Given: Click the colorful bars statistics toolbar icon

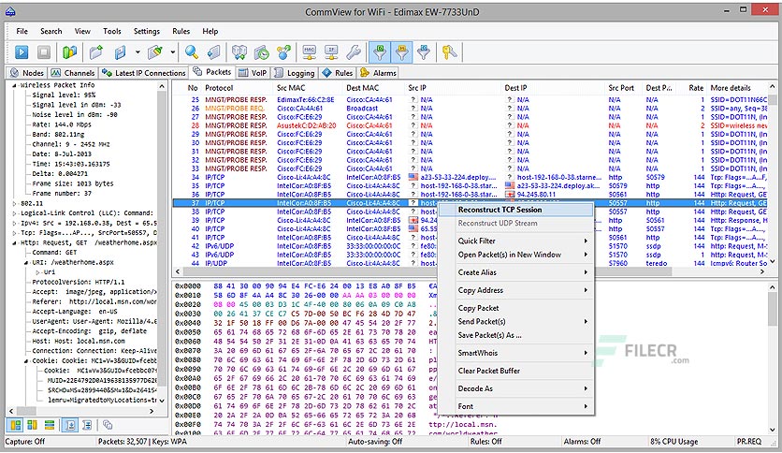Looking at the screenshot, I should coord(70,51).
